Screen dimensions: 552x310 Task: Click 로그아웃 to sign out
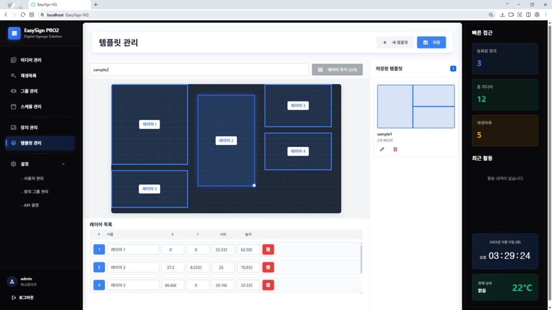(x=23, y=298)
